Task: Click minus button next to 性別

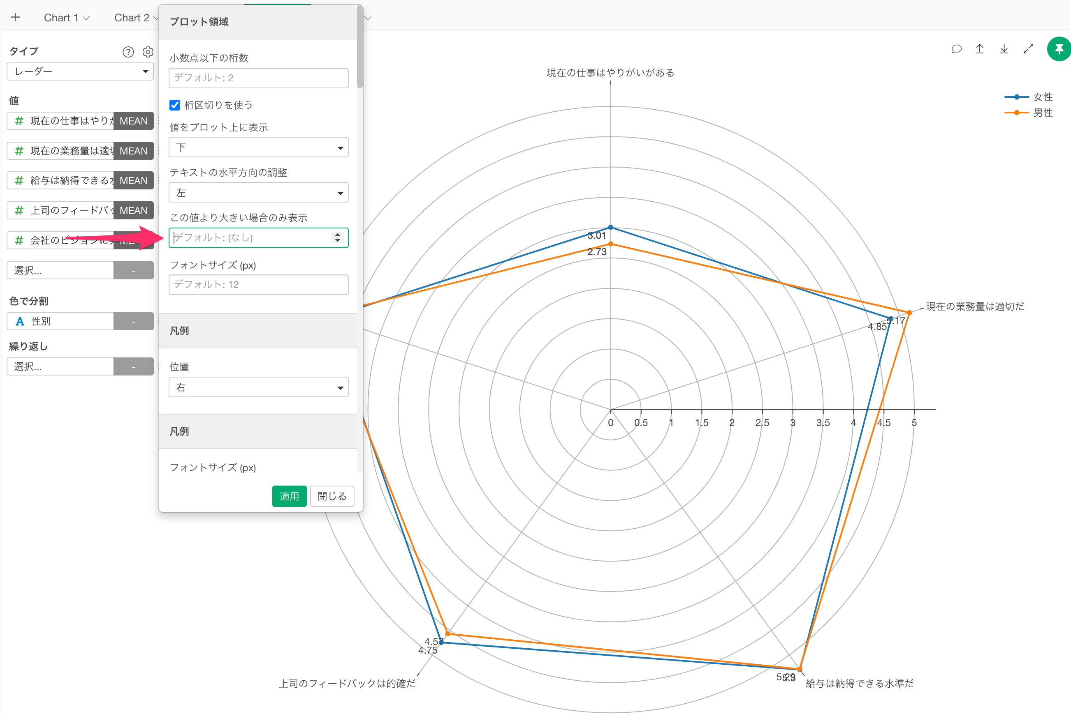Action: click(134, 322)
